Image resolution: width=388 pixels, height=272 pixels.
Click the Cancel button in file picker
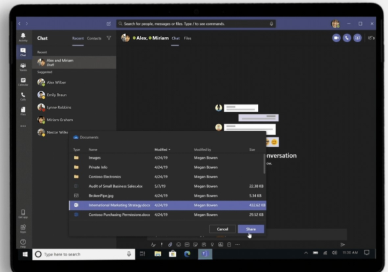point(222,229)
